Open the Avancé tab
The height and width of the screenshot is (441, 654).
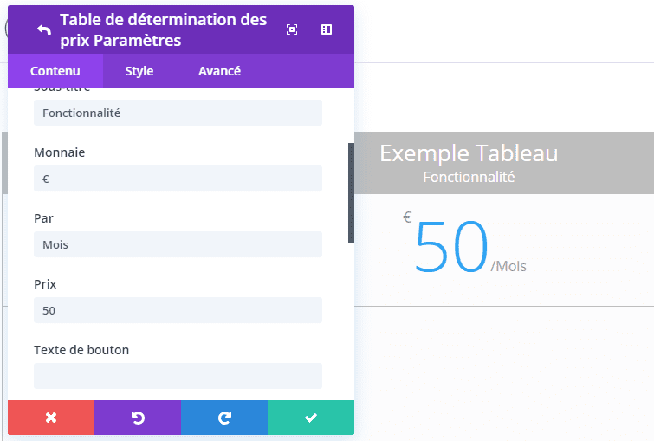(219, 71)
